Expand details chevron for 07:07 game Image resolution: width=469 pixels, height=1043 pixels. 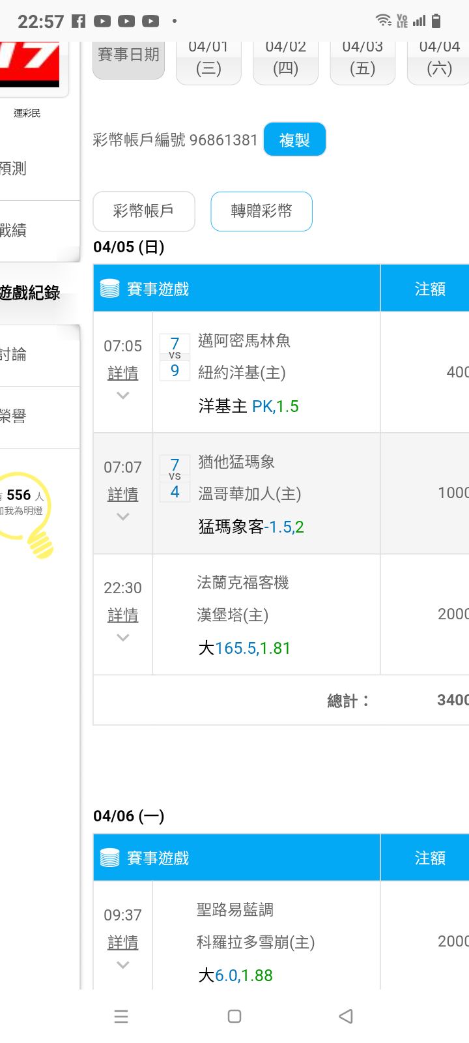tap(122, 516)
